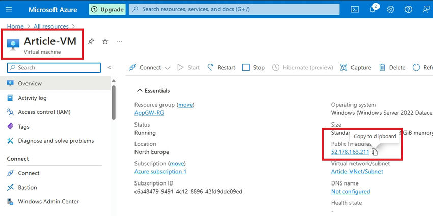Screen dimensions: 433x216
Task: Click the Diagnose wrench icon
Action: 10,141
